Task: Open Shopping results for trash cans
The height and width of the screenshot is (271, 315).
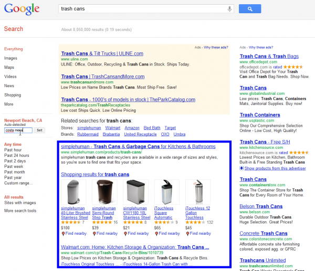Action: tap(95, 175)
